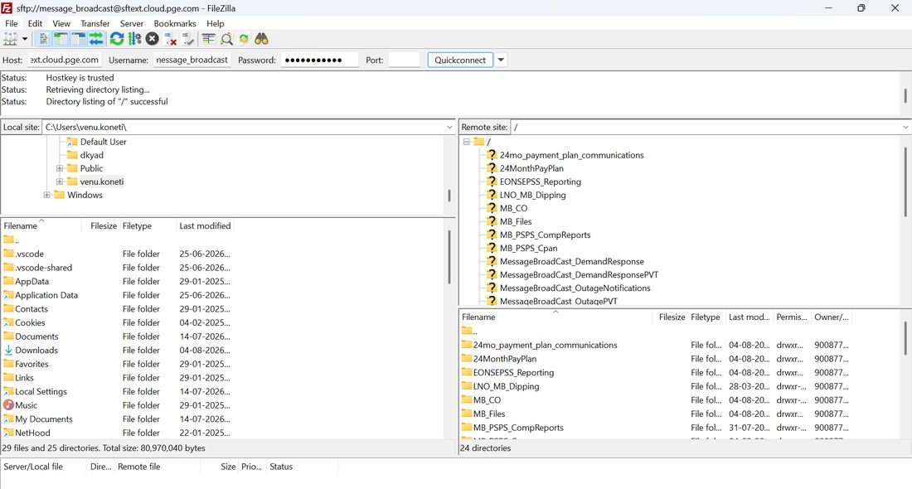The width and height of the screenshot is (912, 489).
Task: Open the Bookmarks menu
Action: point(174,23)
